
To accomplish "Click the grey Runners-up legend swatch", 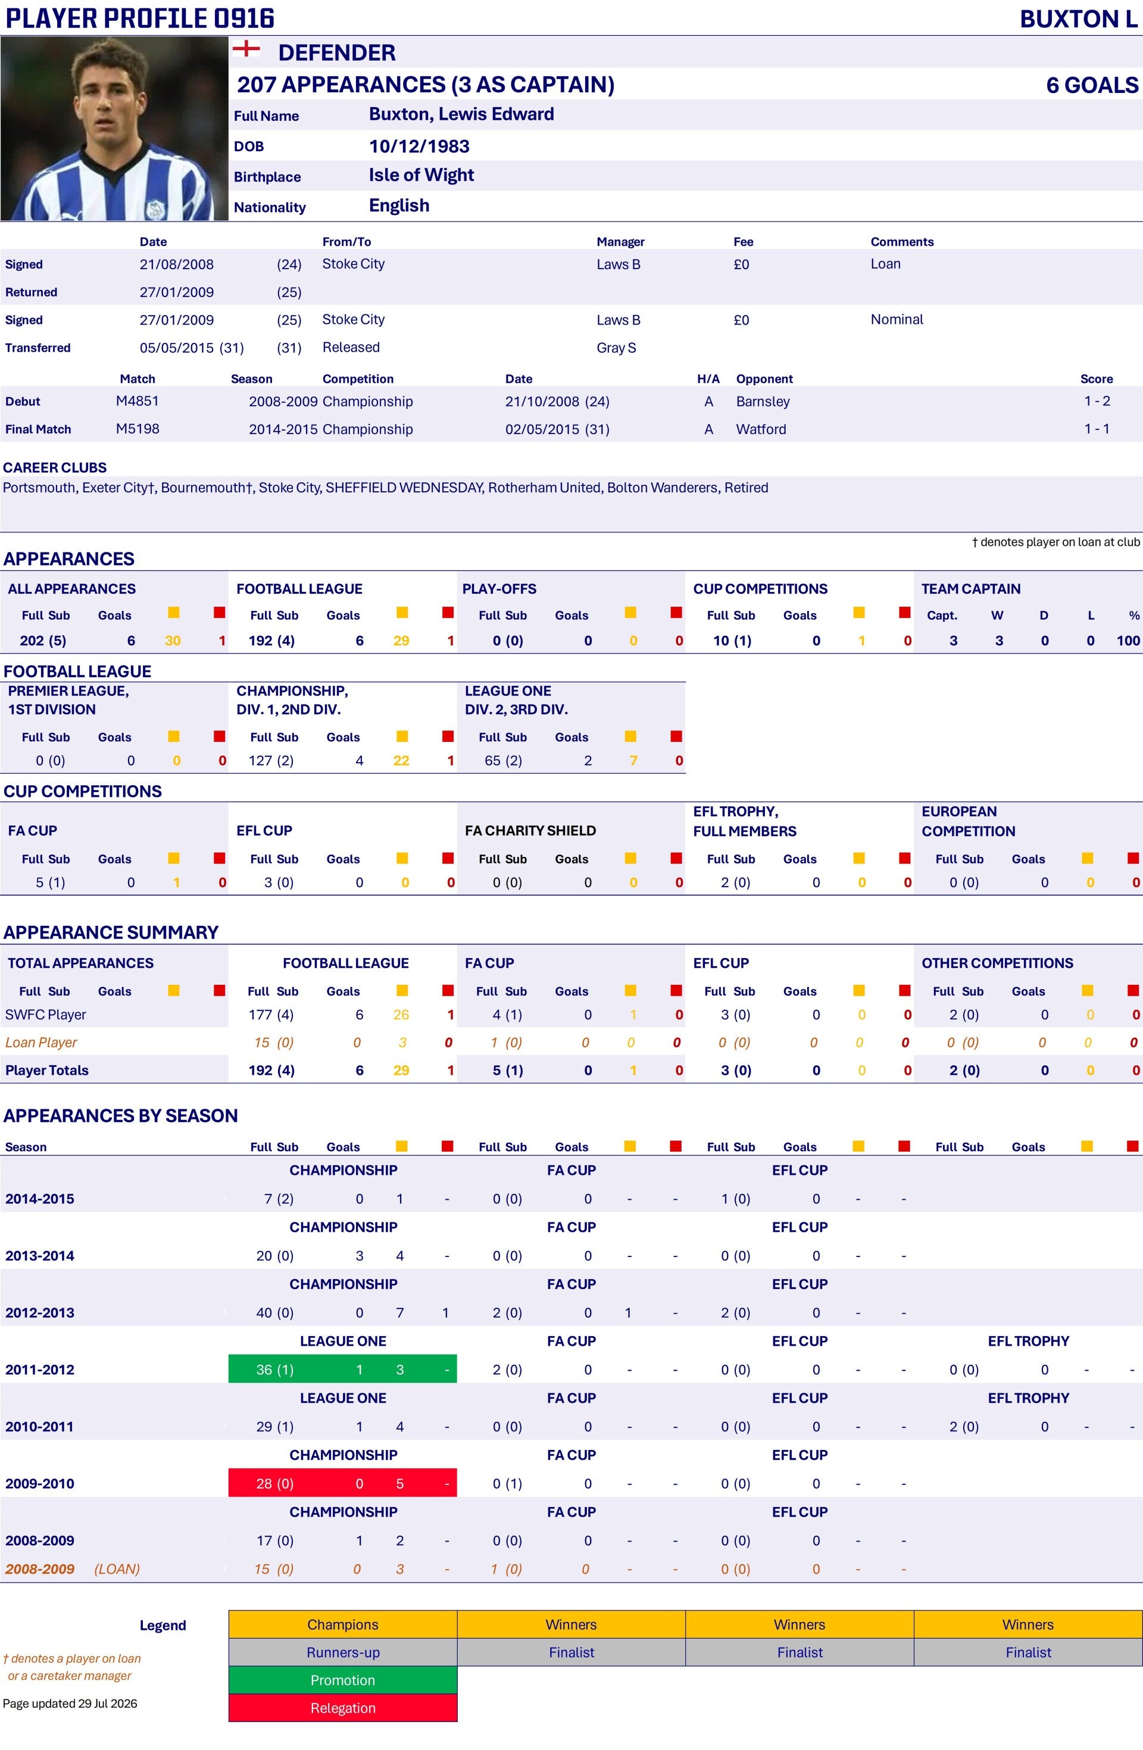I will 343,1652.
